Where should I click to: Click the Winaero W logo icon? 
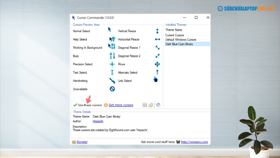click(x=178, y=142)
